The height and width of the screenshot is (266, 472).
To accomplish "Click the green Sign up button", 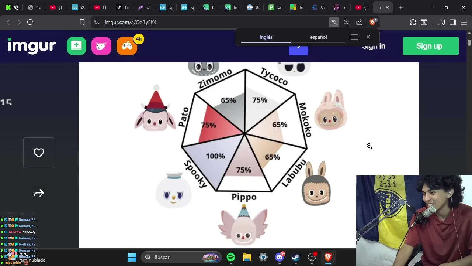I will pyautogui.click(x=431, y=46).
